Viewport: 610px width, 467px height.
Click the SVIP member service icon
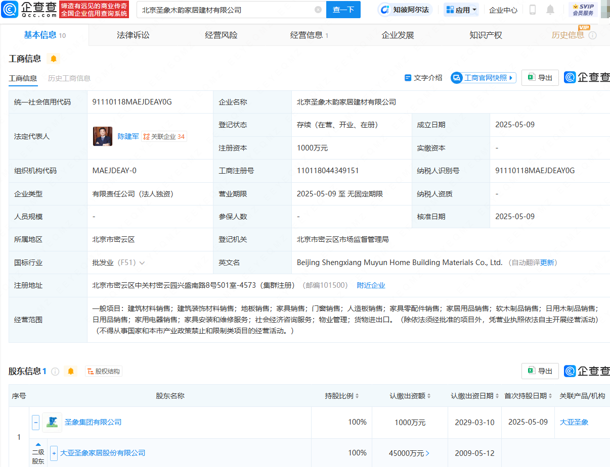pos(583,10)
